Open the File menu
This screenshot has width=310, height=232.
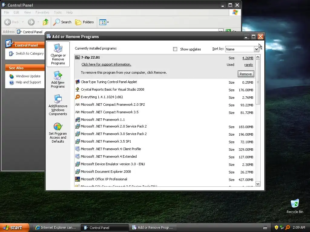(6, 12)
